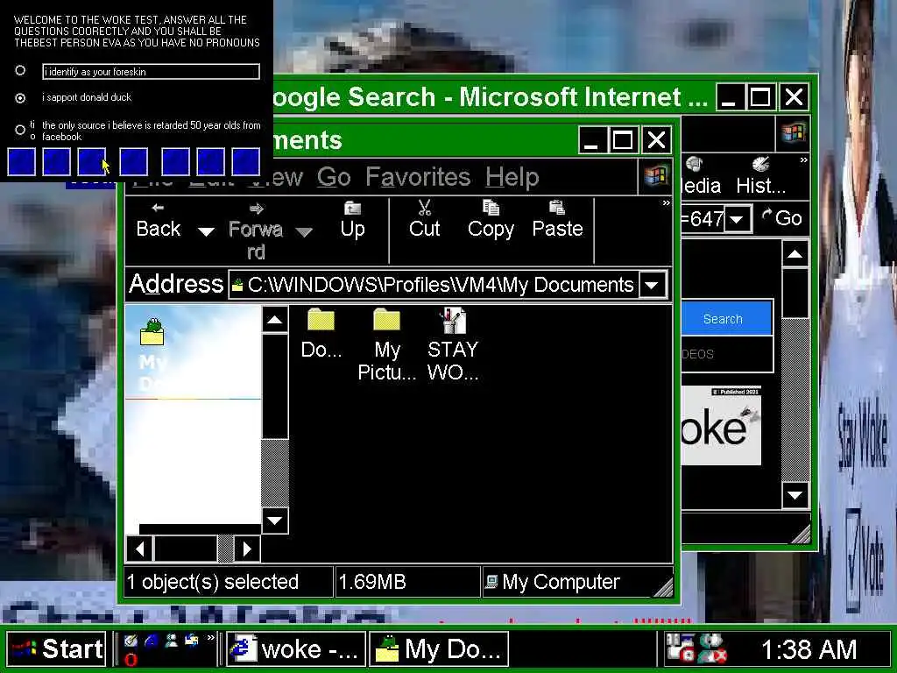Click the left pane scroll left arrow
Viewport: 897px width, 673px height.
tap(139, 549)
